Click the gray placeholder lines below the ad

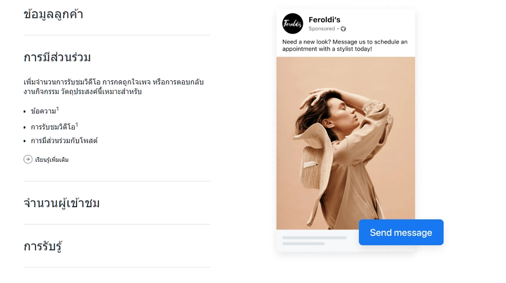[x=314, y=240]
